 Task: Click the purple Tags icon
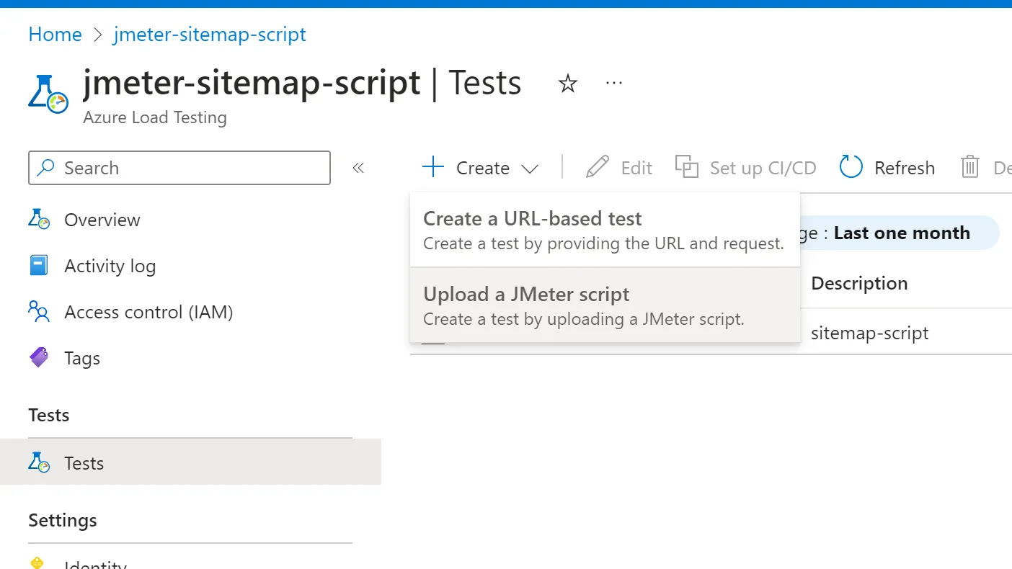coord(39,358)
